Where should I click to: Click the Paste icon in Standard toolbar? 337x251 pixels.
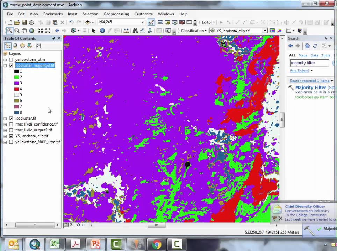click(55, 22)
